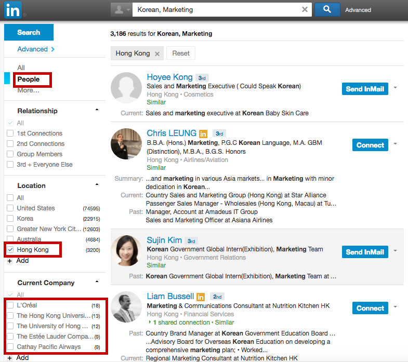
Task: Select the All search category
Action: [x=21, y=68]
